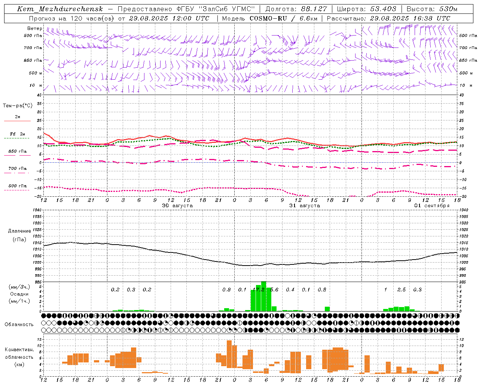479x383 pixels.
Task: Click the "850 гПа" temperature legend entry
Action: click(18, 151)
